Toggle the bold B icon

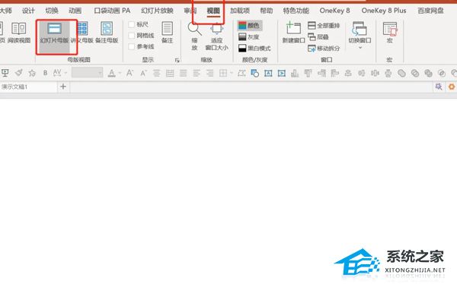pos(45,73)
